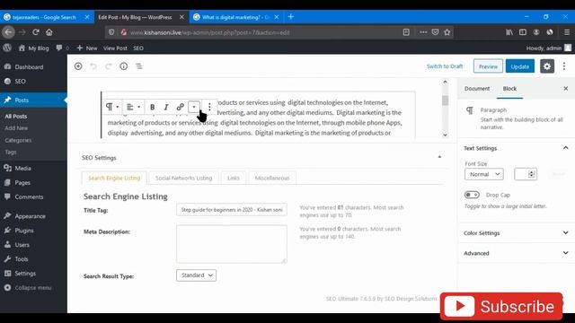Open the Font Size Normal dropdown

click(483, 174)
